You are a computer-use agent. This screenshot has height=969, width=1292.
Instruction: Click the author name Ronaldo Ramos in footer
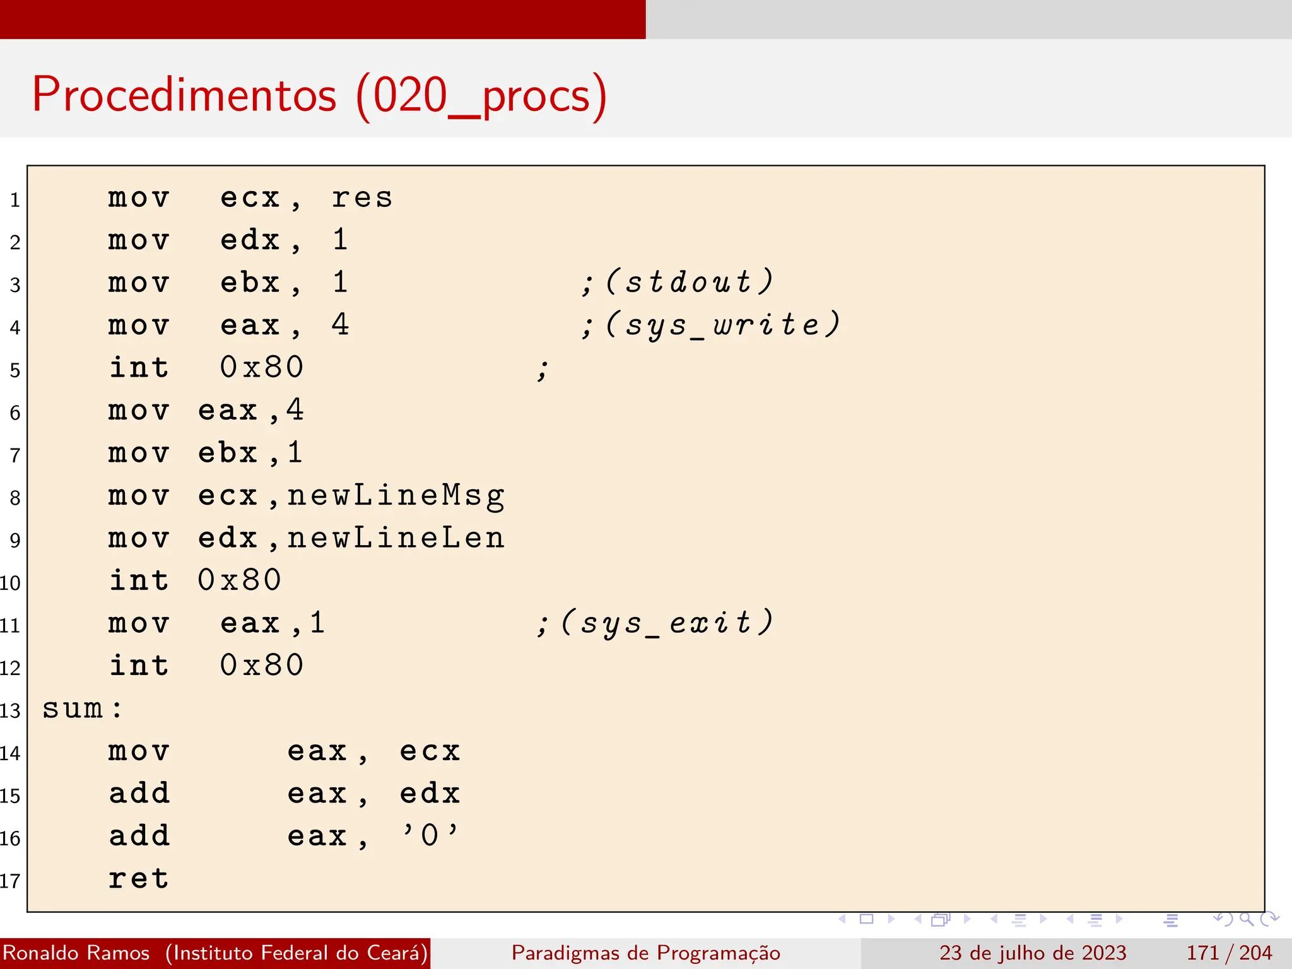click(x=76, y=953)
